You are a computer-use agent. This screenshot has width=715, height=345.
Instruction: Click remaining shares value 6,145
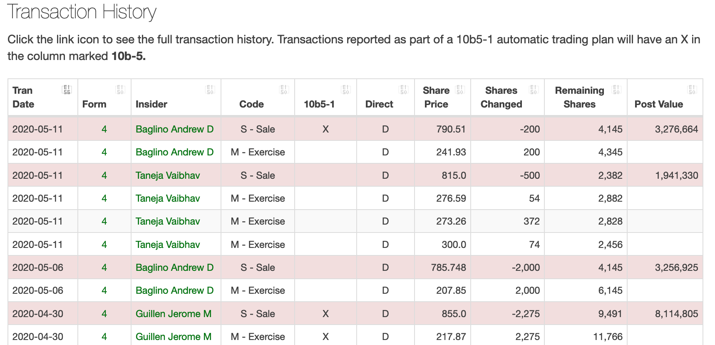click(x=610, y=290)
